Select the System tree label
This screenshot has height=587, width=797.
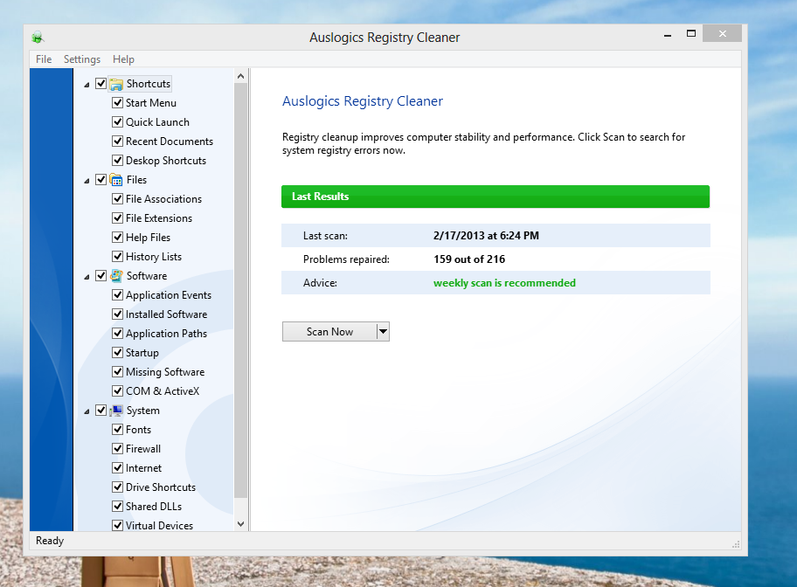143,411
